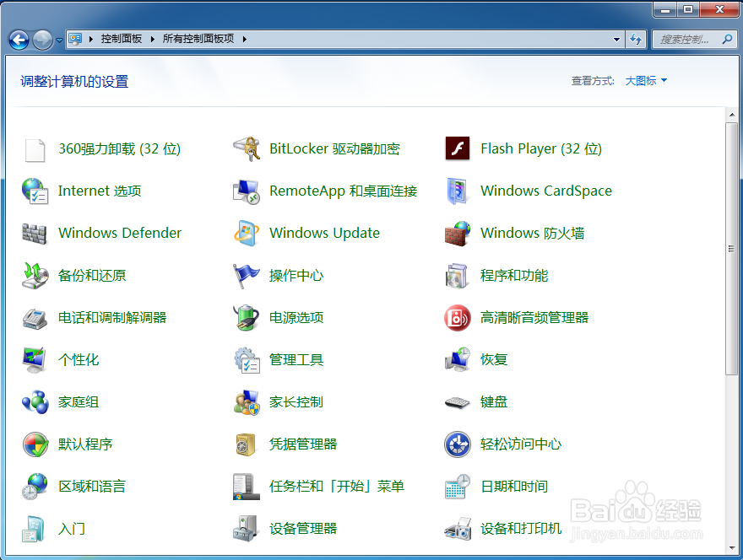Screen dimensions: 743x560
Task: Open the 默认程序 icon
Action: click(35, 444)
